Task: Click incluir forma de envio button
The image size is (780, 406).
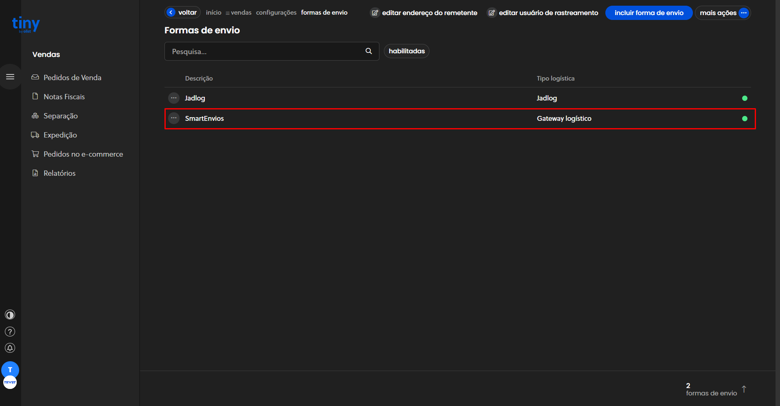Action: tap(649, 13)
